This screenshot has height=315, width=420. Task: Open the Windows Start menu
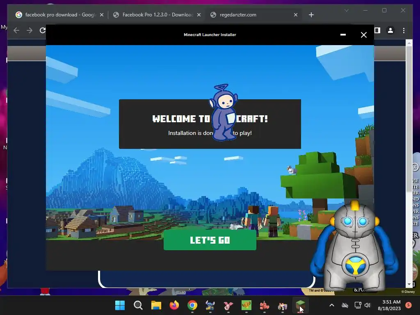(x=120, y=305)
